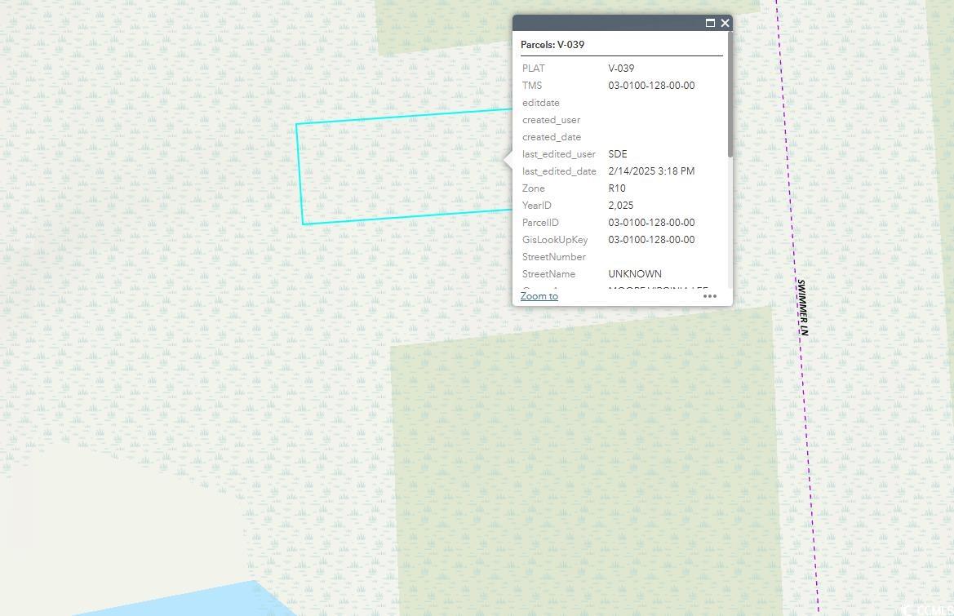Screen dimensions: 954x616
Task: Close the Parcels V-039 popup
Action: [x=725, y=23]
